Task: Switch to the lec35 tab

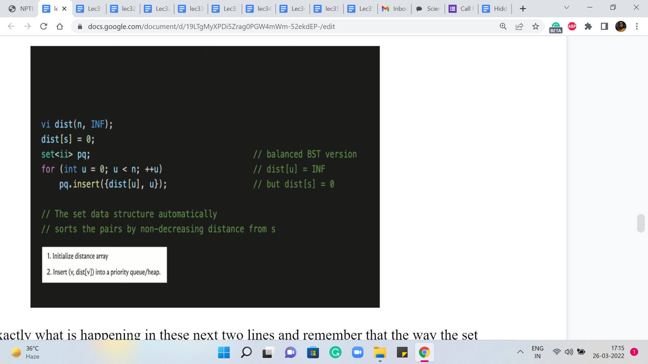Action: pyautogui.click(x=327, y=9)
